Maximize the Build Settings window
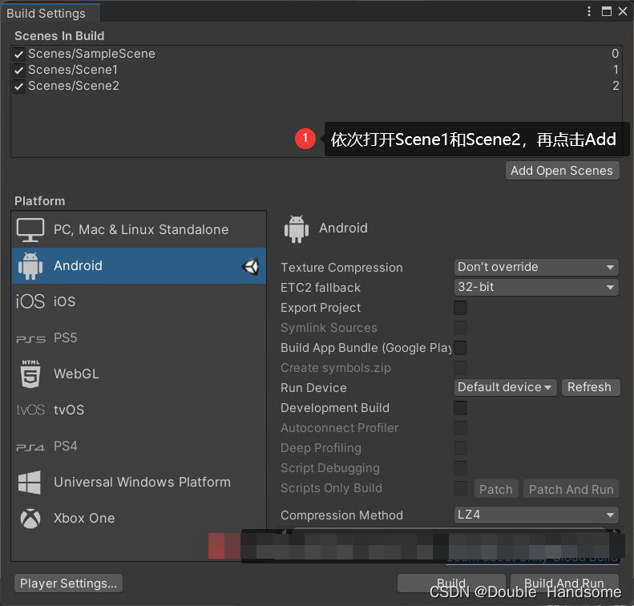 [x=606, y=11]
